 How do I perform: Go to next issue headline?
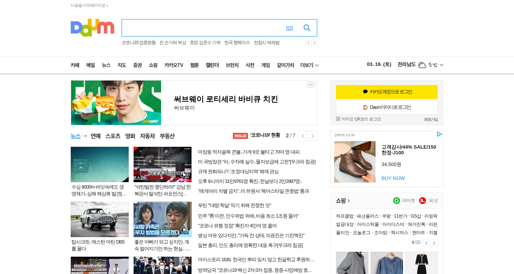click(x=312, y=136)
